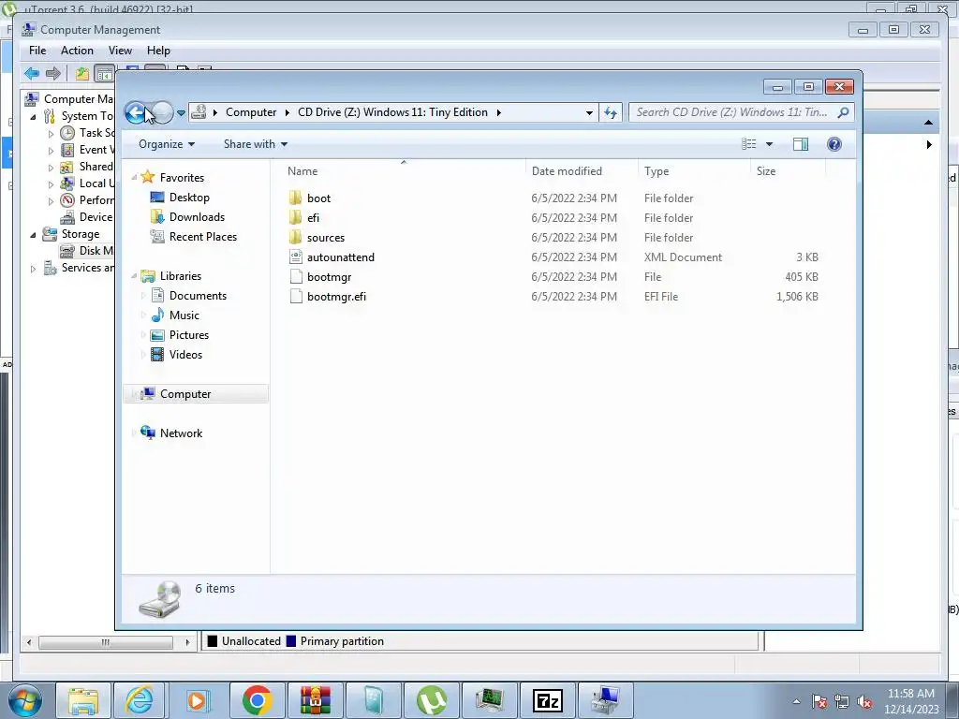
Task: Change view using the view icon
Action: pos(748,144)
